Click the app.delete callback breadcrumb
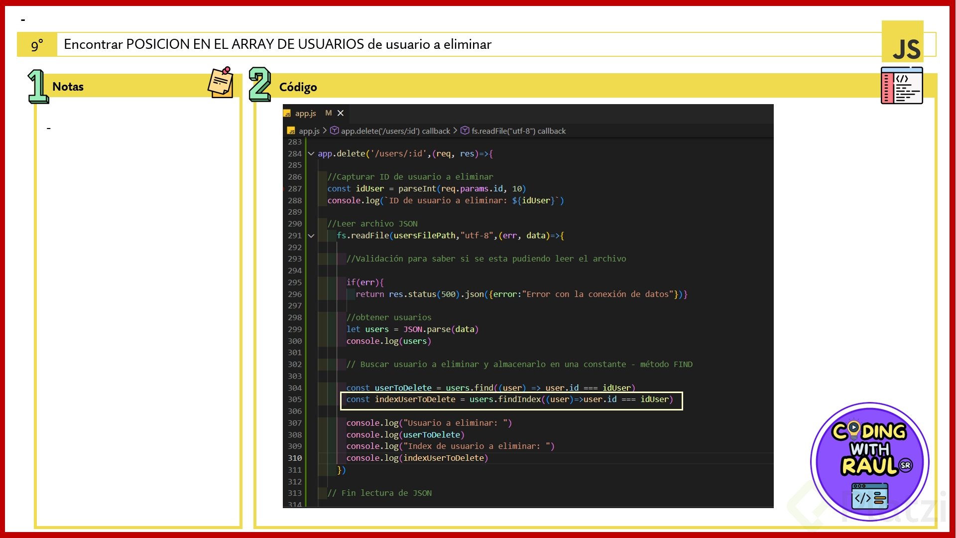956x538 pixels. coord(395,131)
